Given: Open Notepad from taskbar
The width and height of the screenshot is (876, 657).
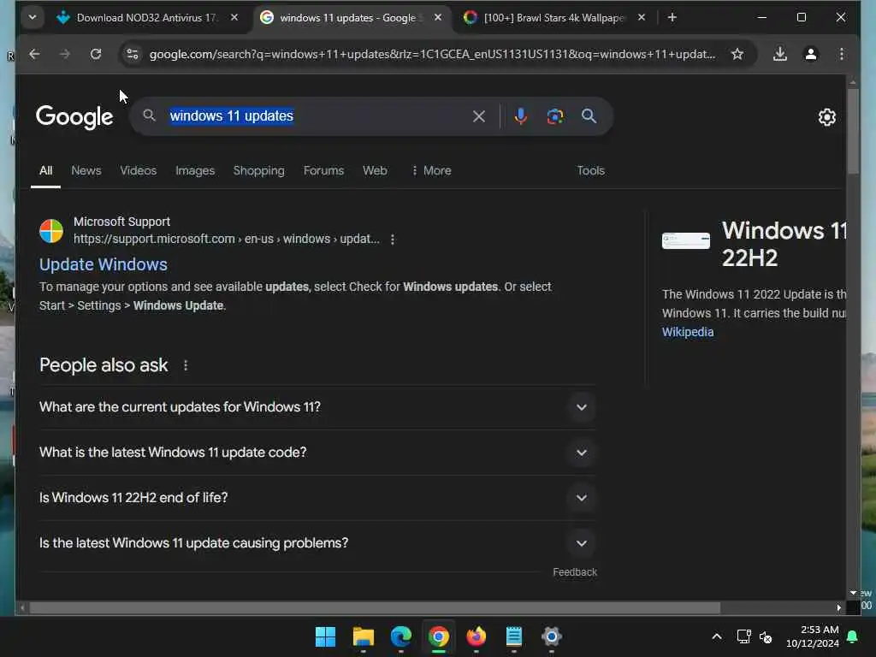Looking at the screenshot, I should tap(513, 636).
